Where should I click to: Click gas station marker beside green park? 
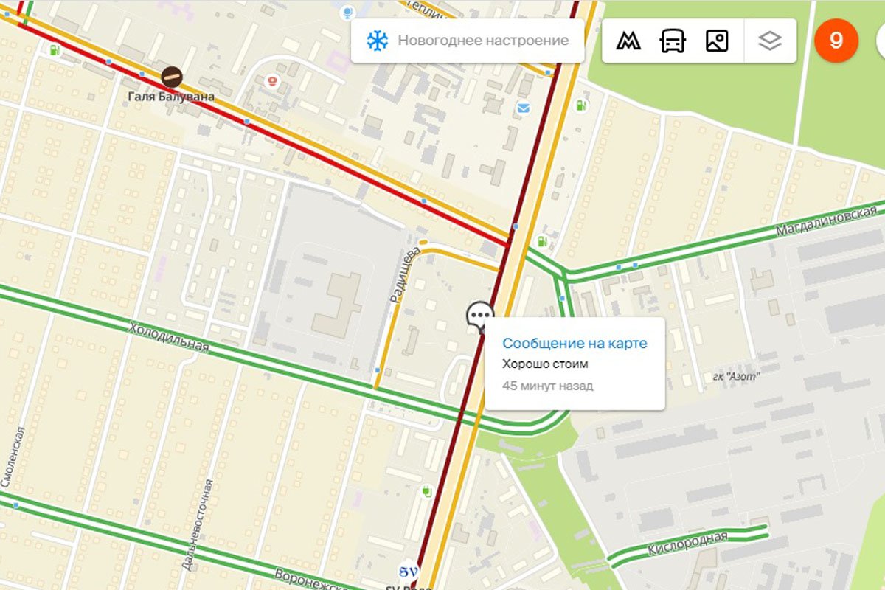(580, 105)
